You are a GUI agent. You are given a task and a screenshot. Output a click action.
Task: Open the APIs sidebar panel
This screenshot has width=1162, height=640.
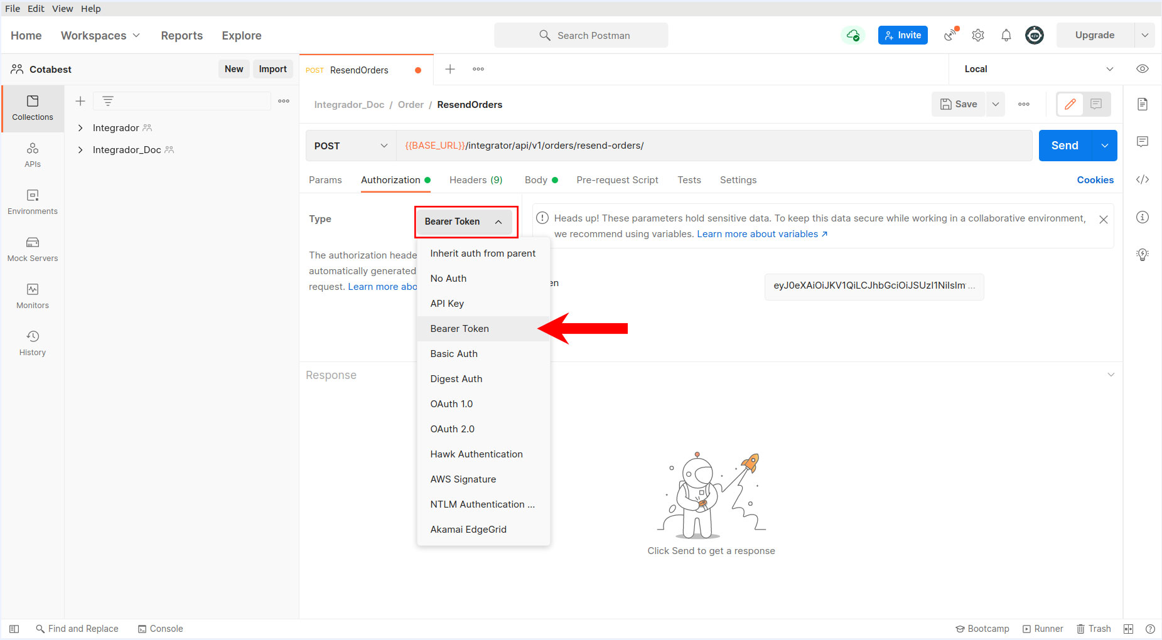pos(33,156)
